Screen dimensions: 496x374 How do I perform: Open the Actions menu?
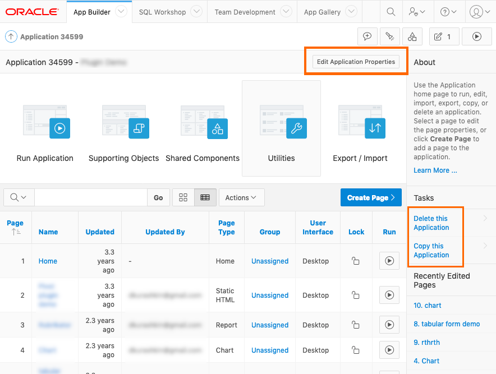(241, 197)
